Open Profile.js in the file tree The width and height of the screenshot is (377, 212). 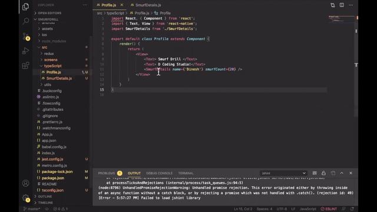[x=54, y=72]
